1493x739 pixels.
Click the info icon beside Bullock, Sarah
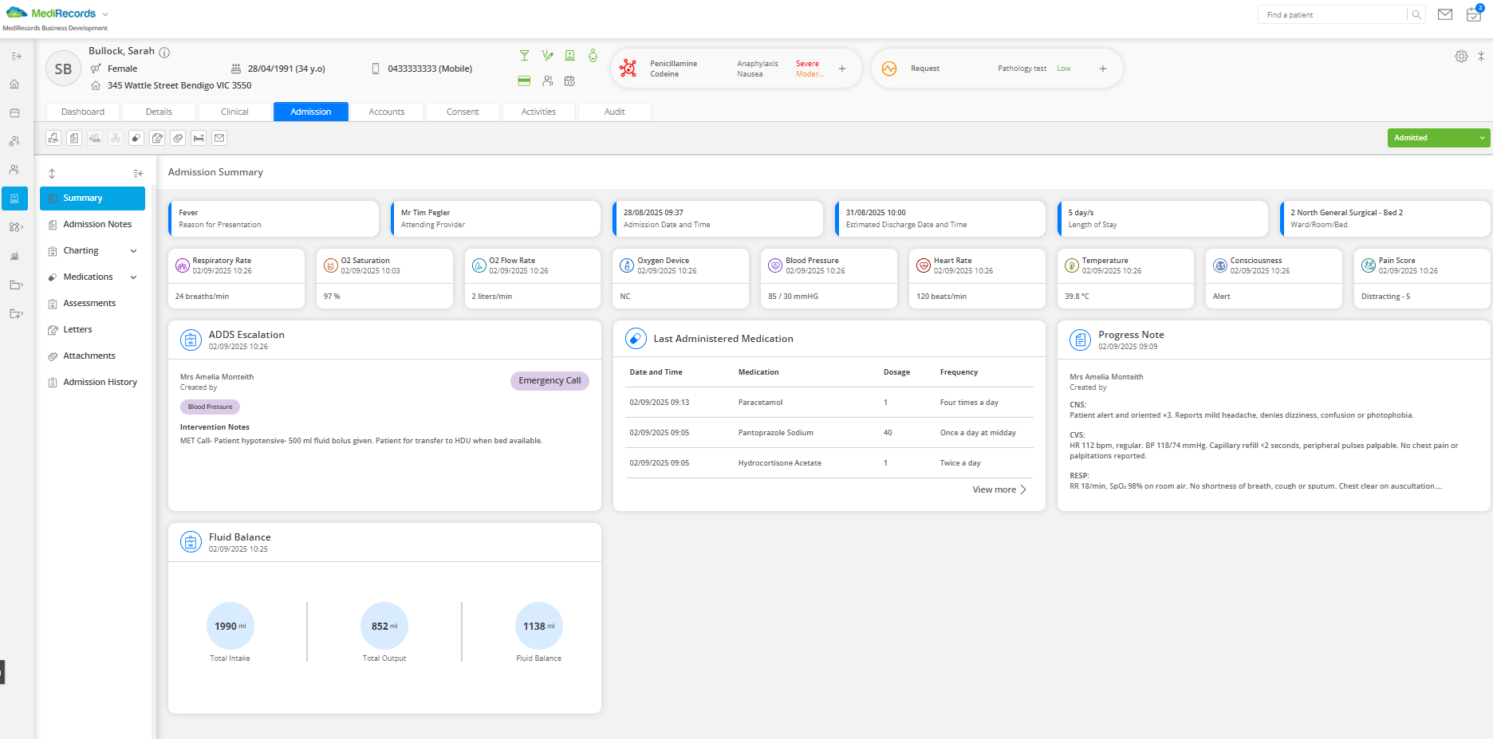pos(164,53)
